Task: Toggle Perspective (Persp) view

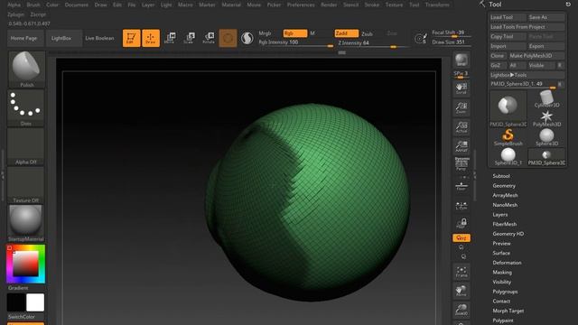Action: [x=461, y=163]
